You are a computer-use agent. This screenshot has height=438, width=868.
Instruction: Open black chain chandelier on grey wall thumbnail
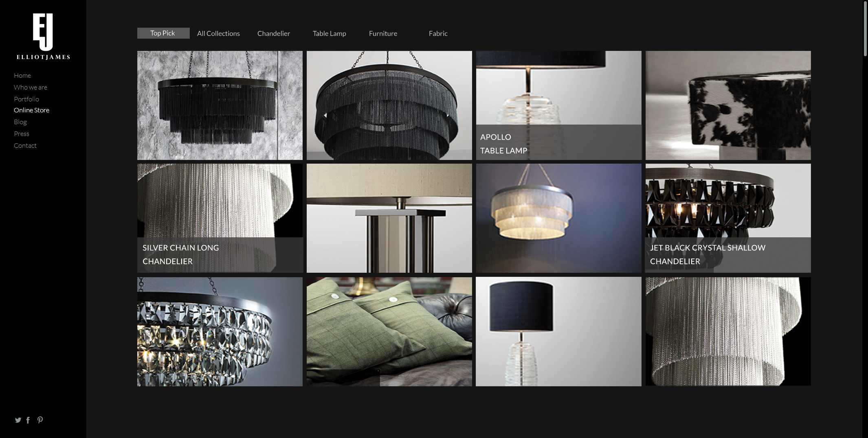tap(220, 105)
